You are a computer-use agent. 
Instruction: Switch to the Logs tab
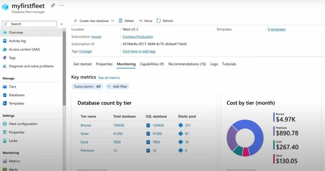click(214, 64)
